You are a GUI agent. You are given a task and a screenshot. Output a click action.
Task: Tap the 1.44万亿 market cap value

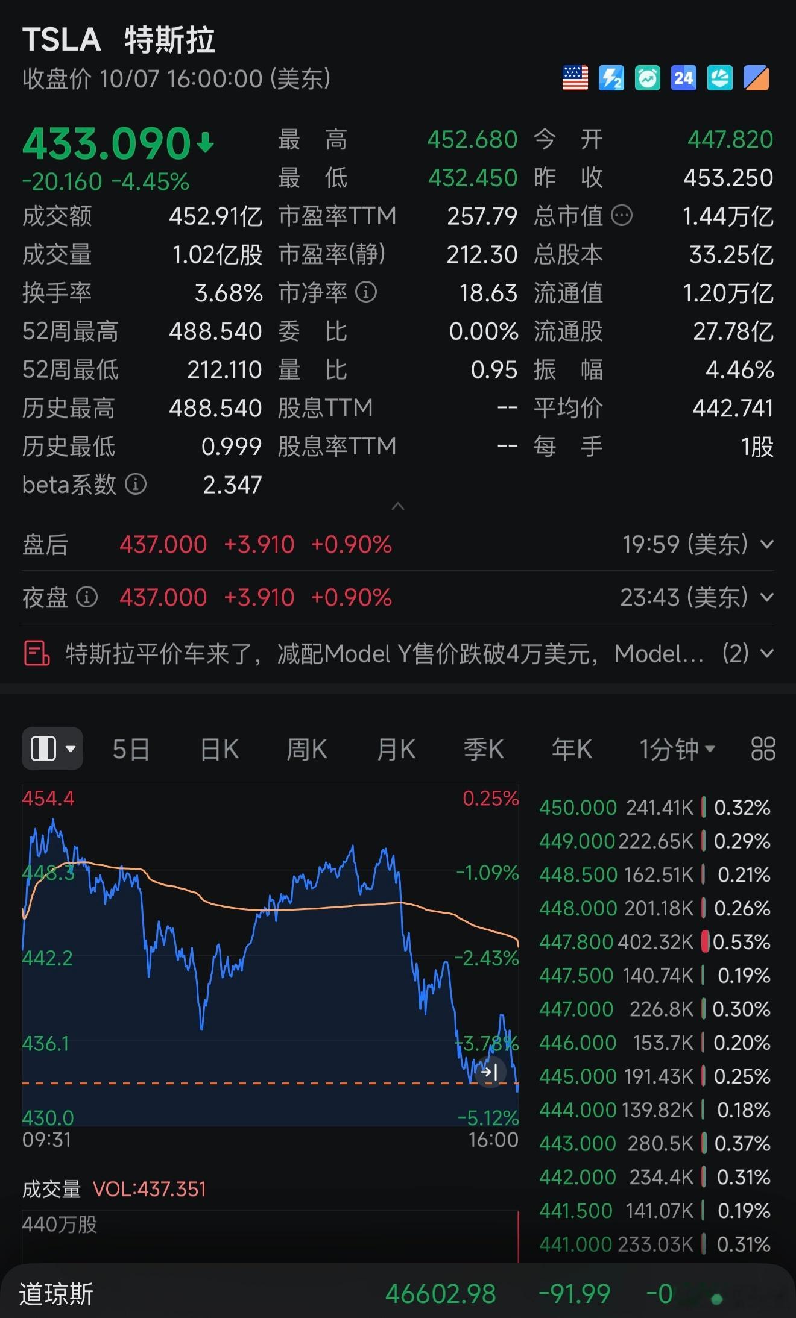(x=728, y=216)
